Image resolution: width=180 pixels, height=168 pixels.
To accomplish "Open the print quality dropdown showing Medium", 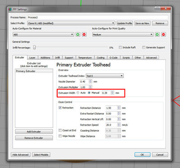I will click(x=123, y=35).
